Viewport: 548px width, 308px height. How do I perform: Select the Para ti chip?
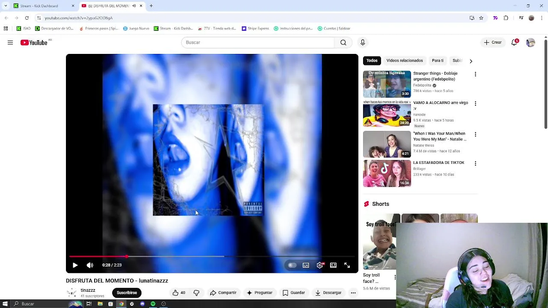pyautogui.click(x=438, y=61)
